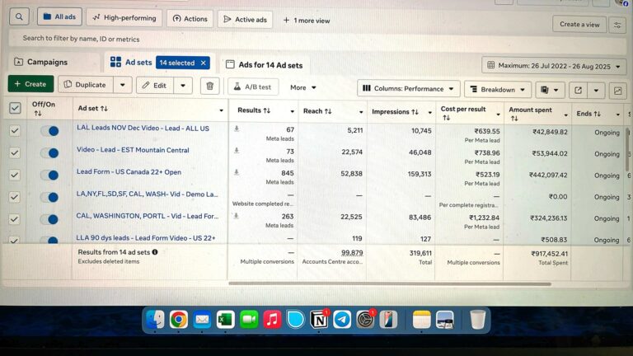Toggle the select-all checkbox in table header
This screenshot has height=356, width=633.
15,108
